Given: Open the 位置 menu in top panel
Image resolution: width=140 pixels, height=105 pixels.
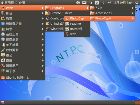Looking at the screenshot, I should pos(22,3).
